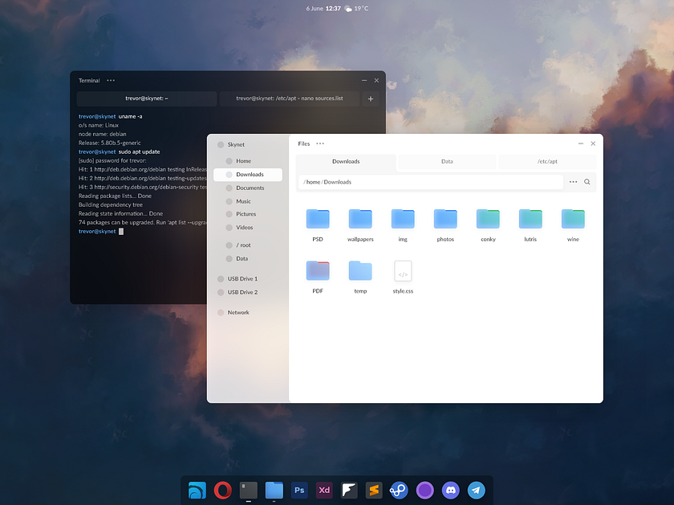Viewport: 674px width, 505px height.
Task: Open the Terminal options menu
Action: pos(110,80)
